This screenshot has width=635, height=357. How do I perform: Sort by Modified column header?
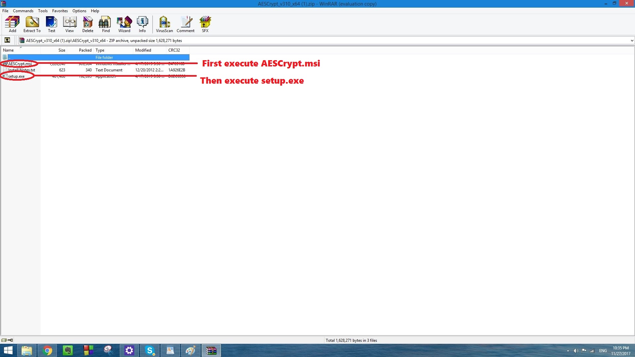tap(149, 50)
